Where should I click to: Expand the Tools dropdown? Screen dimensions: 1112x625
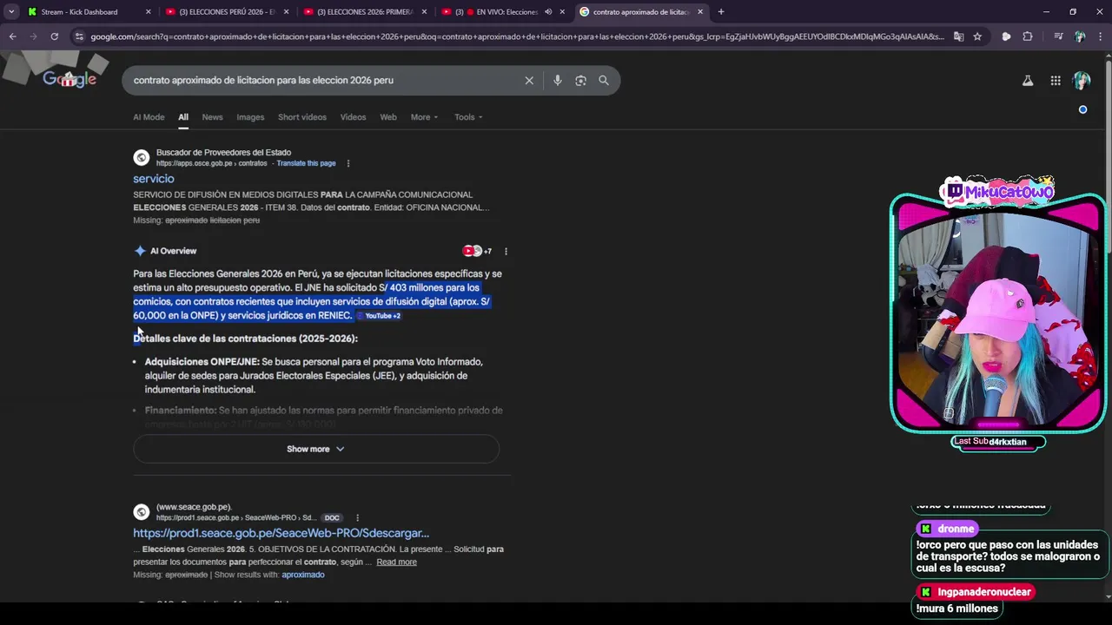coord(468,117)
